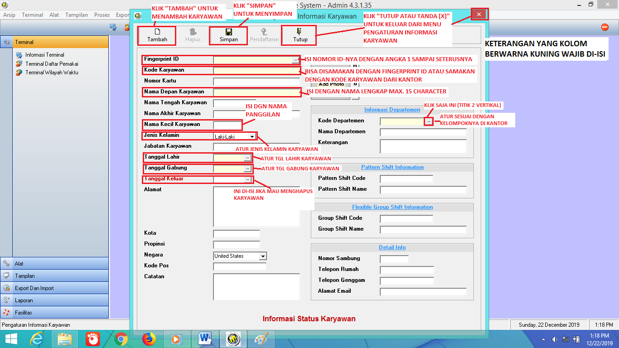Show hidden tray icons arrow
The image size is (619, 348).
tap(543, 339)
